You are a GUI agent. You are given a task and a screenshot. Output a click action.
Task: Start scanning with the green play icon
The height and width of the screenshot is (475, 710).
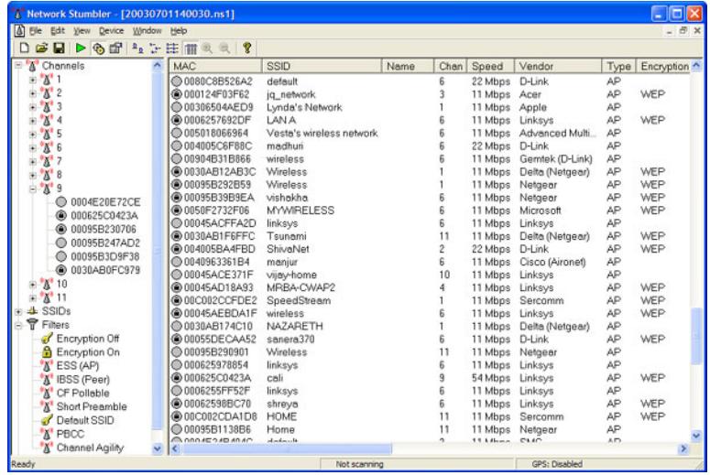point(81,48)
